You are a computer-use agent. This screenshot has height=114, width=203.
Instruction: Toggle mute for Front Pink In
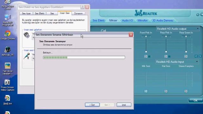(146, 56)
